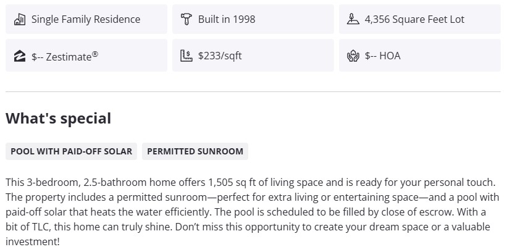Image resolution: width=515 pixels, height=252 pixels.
Task: Select the 4,356 Square Feet Lot card
Action: coord(420,19)
